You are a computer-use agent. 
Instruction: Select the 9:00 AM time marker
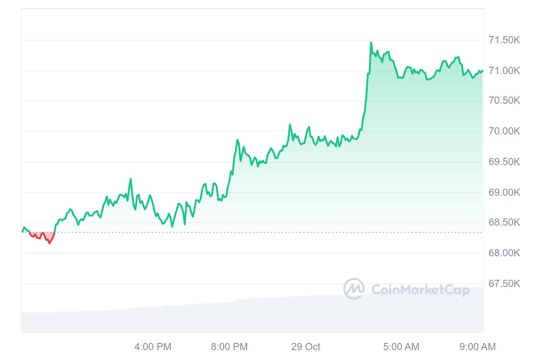click(477, 347)
